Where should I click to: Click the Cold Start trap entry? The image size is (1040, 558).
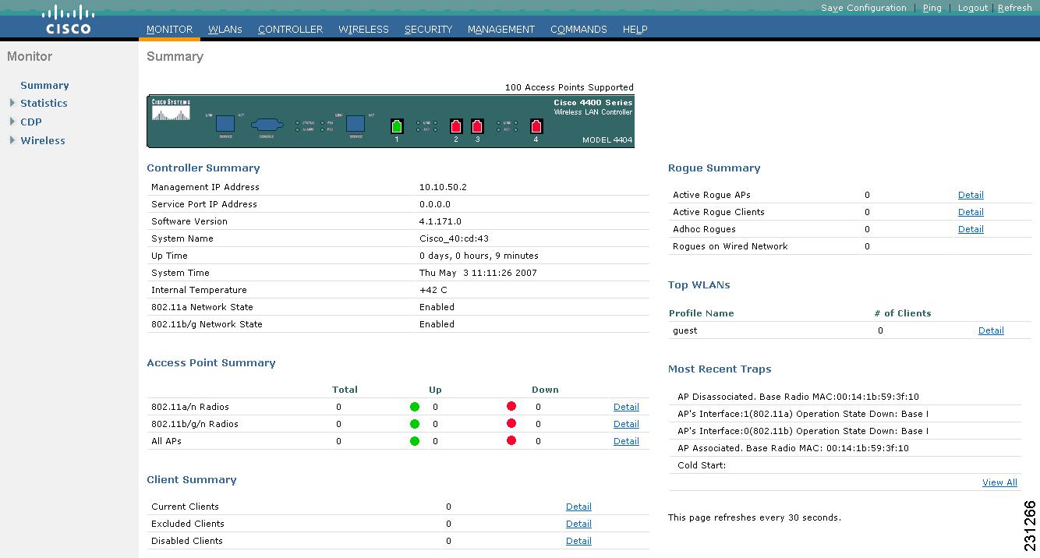[702, 465]
